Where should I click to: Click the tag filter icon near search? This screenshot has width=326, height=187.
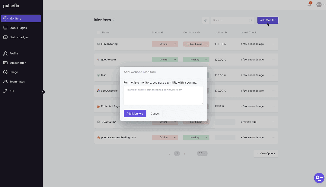coord(206,20)
